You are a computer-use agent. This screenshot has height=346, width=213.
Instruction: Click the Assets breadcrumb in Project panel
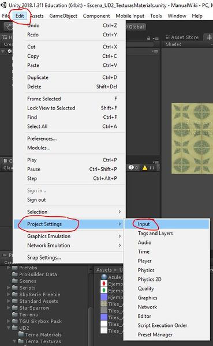click(x=104, y=270)
